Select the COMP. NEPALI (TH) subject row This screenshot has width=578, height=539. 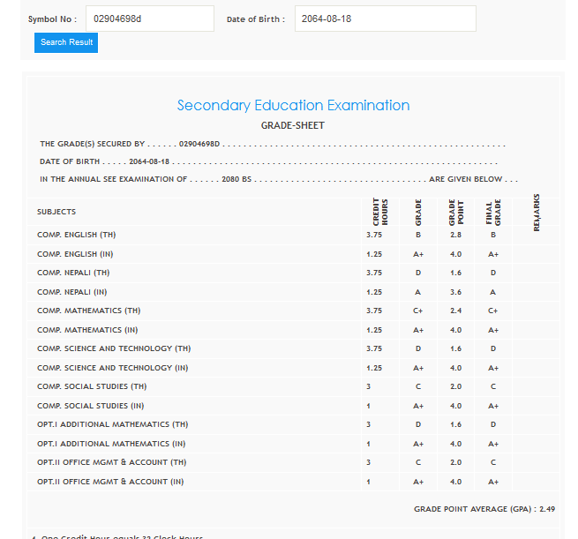pos(73,273)
